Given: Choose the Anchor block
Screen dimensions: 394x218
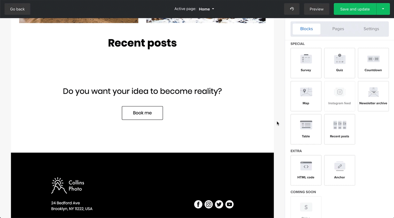Looking at the screenshot, I should point(339,170).
